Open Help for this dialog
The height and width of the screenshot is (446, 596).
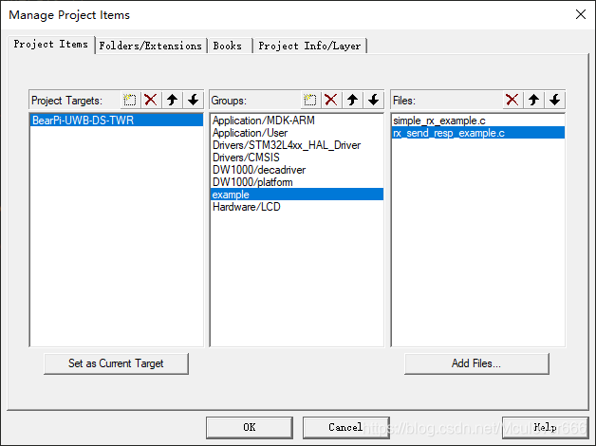pos(545,427)
